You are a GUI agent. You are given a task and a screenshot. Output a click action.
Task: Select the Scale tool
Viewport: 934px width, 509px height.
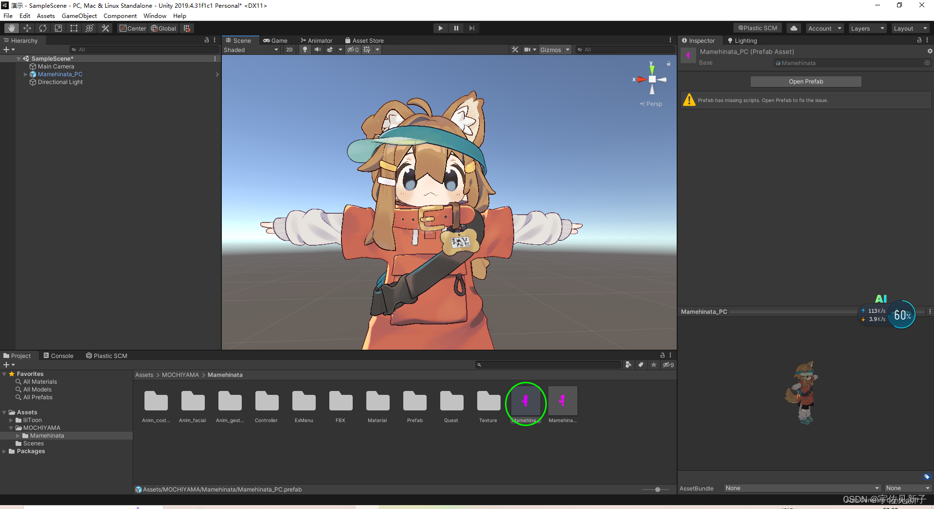pyautogui.click(x=58, y=28)
